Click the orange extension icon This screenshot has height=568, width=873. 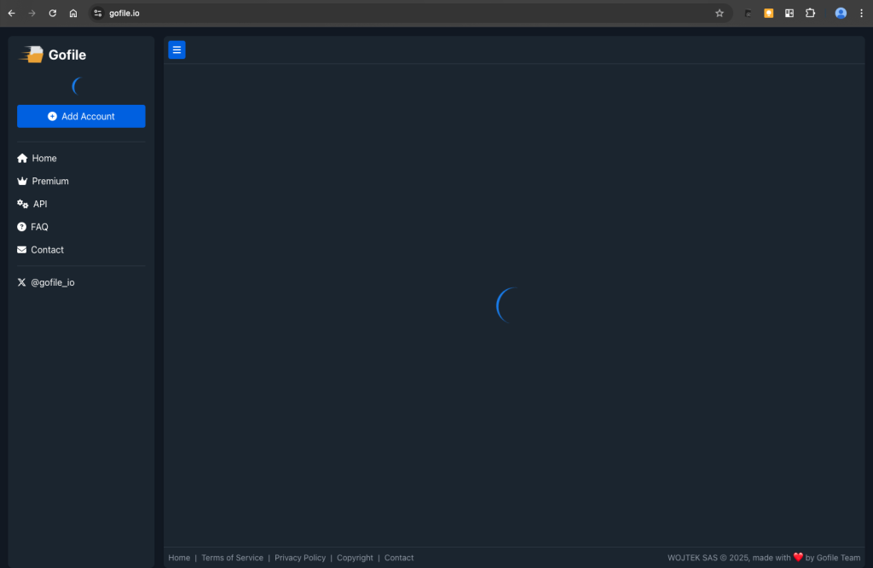pyautogui.click(x=768, y=14)
